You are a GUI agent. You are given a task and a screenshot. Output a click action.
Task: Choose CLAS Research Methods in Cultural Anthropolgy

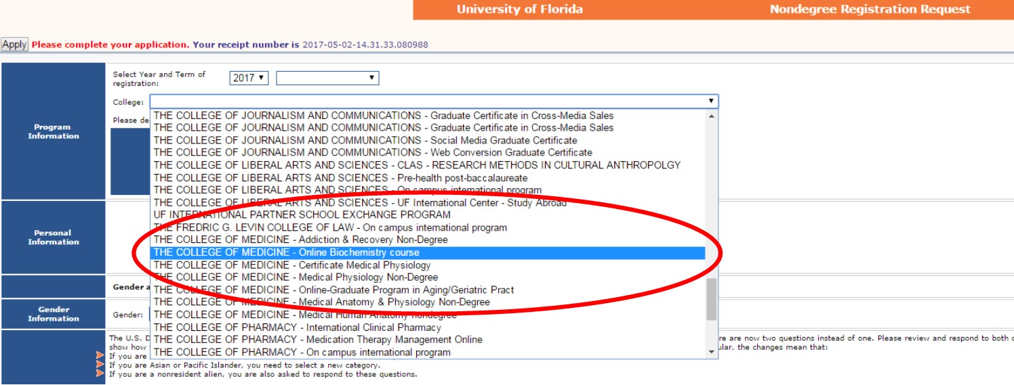pyautogui.click(x=428, y=165)
